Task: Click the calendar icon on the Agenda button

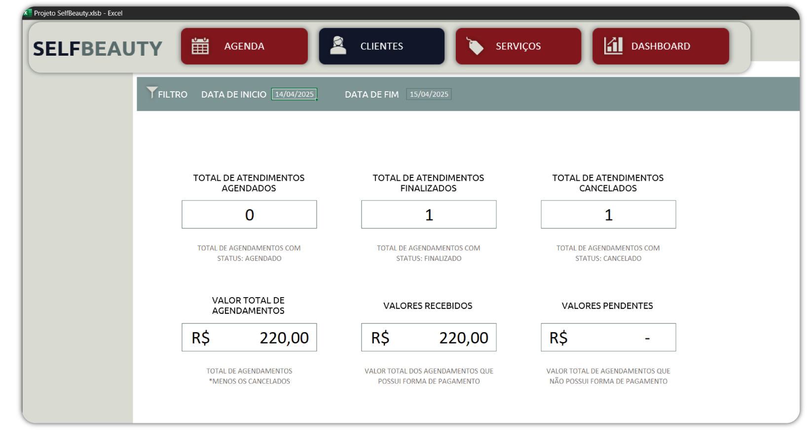Action: tap(200, 46)
